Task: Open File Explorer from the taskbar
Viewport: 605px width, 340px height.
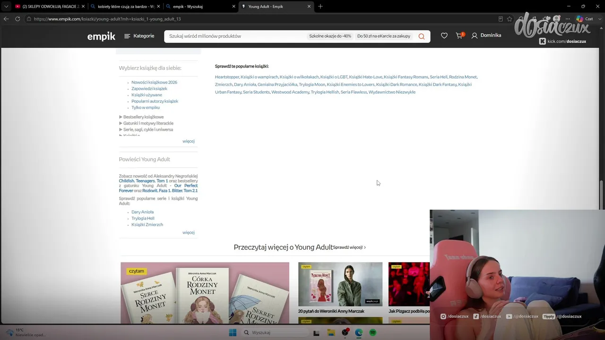Action: click(x=331, y=332)
